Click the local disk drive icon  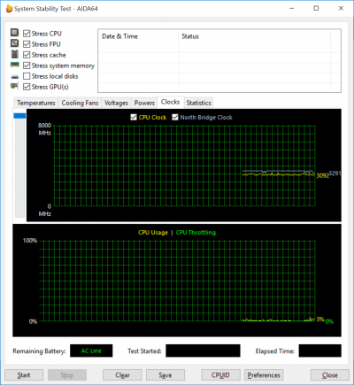[15, 77]
